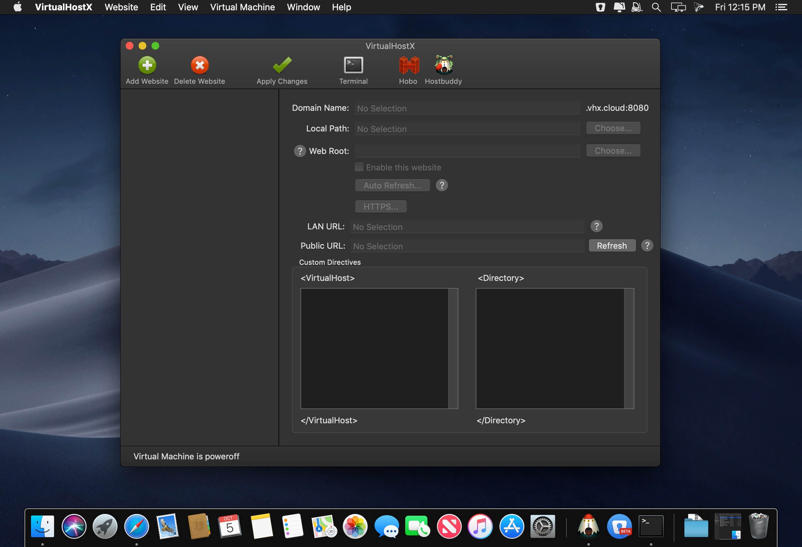Screen dimensions: 802x547
Task: Click the Auto Refresh... button
Action: 392,186
